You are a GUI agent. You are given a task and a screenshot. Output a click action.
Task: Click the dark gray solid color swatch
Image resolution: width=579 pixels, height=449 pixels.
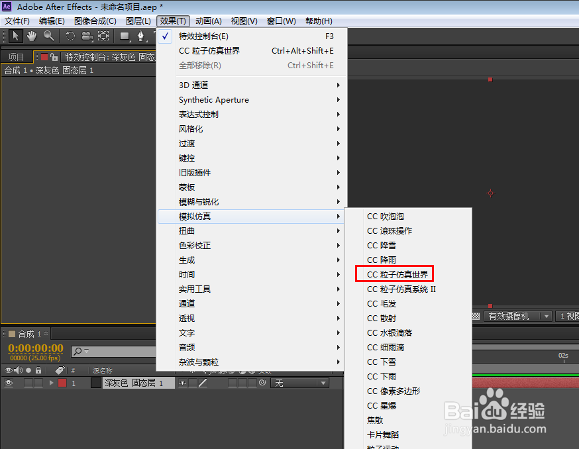(x=95, y=383)
